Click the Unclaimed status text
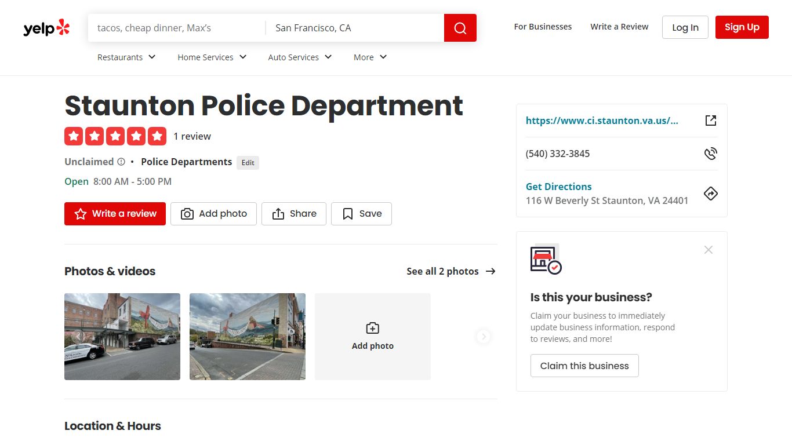 (x=89, y=162)
